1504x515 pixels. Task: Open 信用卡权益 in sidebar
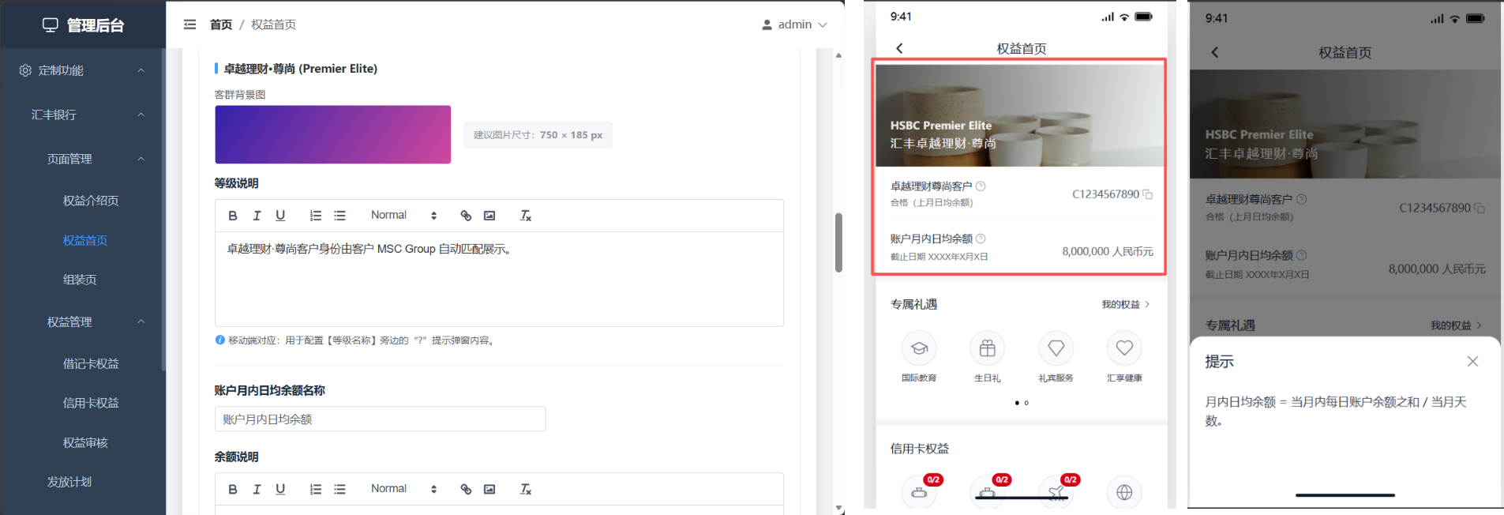coord(91,403)
